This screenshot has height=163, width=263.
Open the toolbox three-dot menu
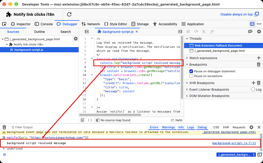259,24
